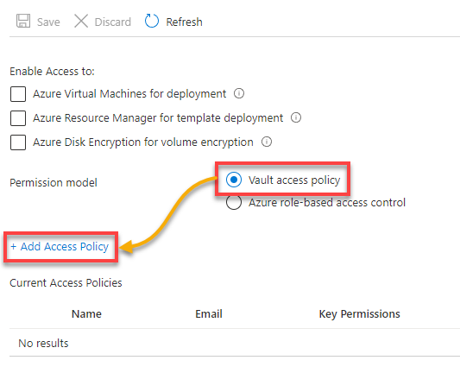
Task: Click the Save text label
Action: coord(48,22)
